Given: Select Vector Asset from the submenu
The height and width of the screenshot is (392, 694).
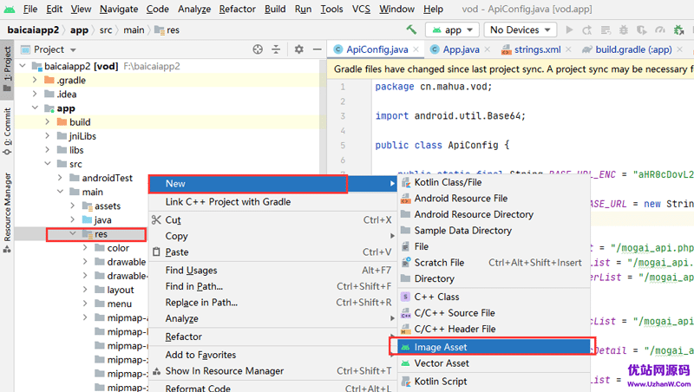Looking at the screenshot, I should pyautogui.click(x=494, y=363).
